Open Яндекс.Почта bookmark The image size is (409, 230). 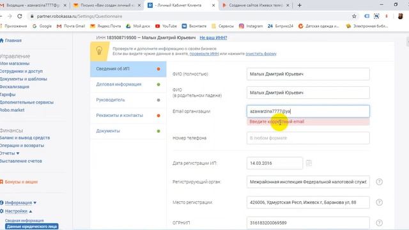click(x=105, y=26)
